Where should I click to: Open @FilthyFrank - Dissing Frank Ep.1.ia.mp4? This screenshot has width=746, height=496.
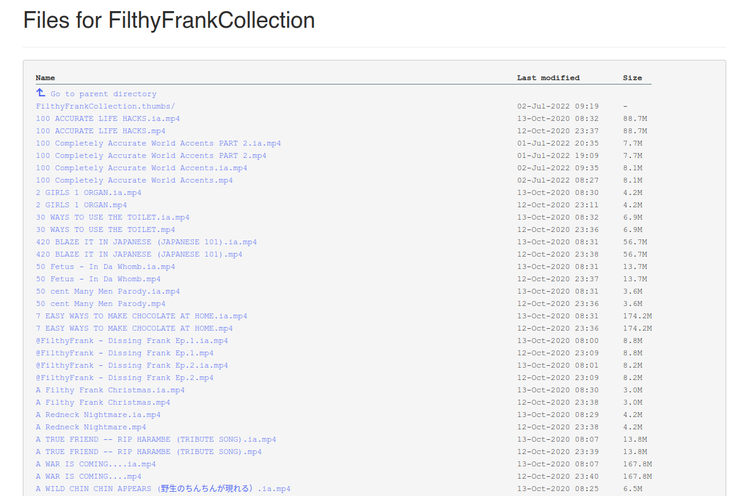131,341
